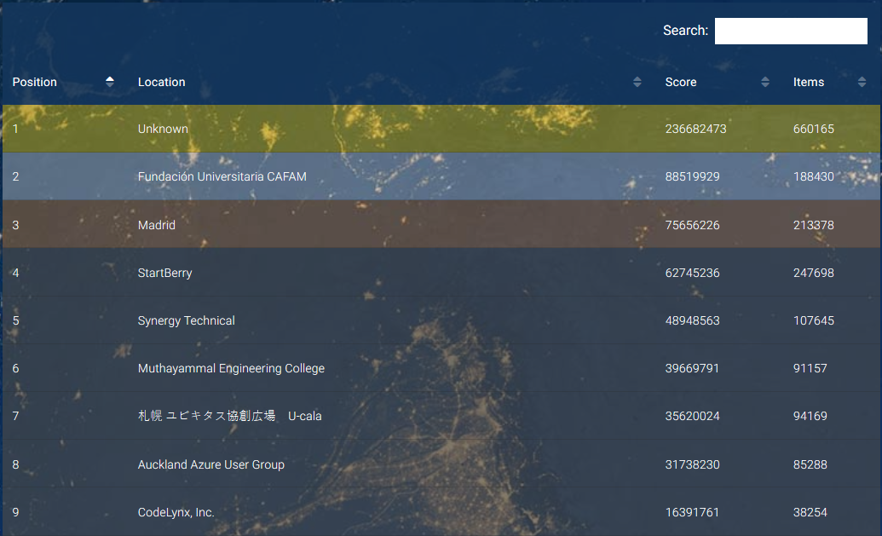Click score value 62745236
Image resolution: width=882 pixels, height=536 pixels.
coord(693,273)
